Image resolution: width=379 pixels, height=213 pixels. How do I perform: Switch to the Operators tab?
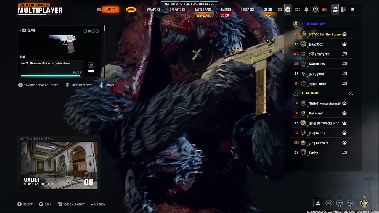177,9
